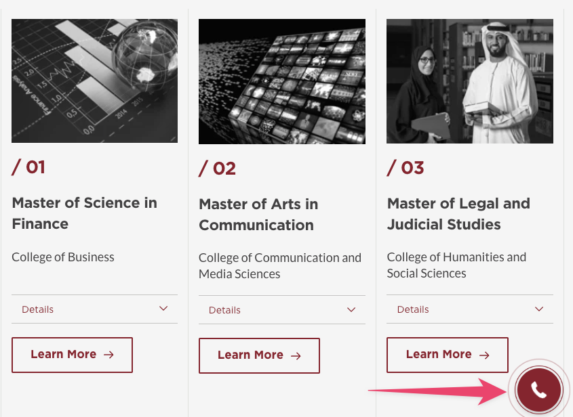Click arrow icon in Communication Learn More button

click(x=296, y=355)
